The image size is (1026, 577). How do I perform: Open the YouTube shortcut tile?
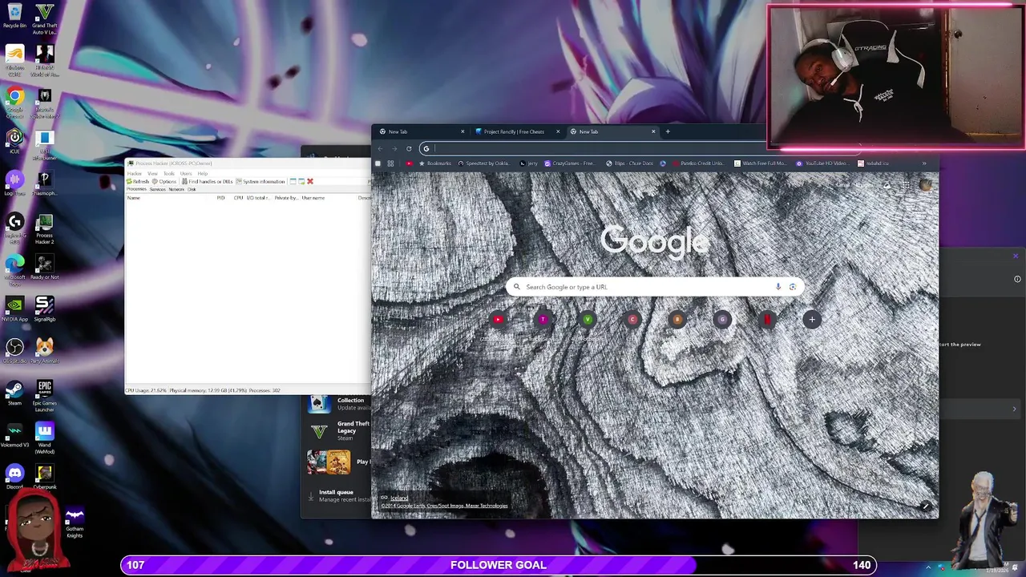(498, 320)
